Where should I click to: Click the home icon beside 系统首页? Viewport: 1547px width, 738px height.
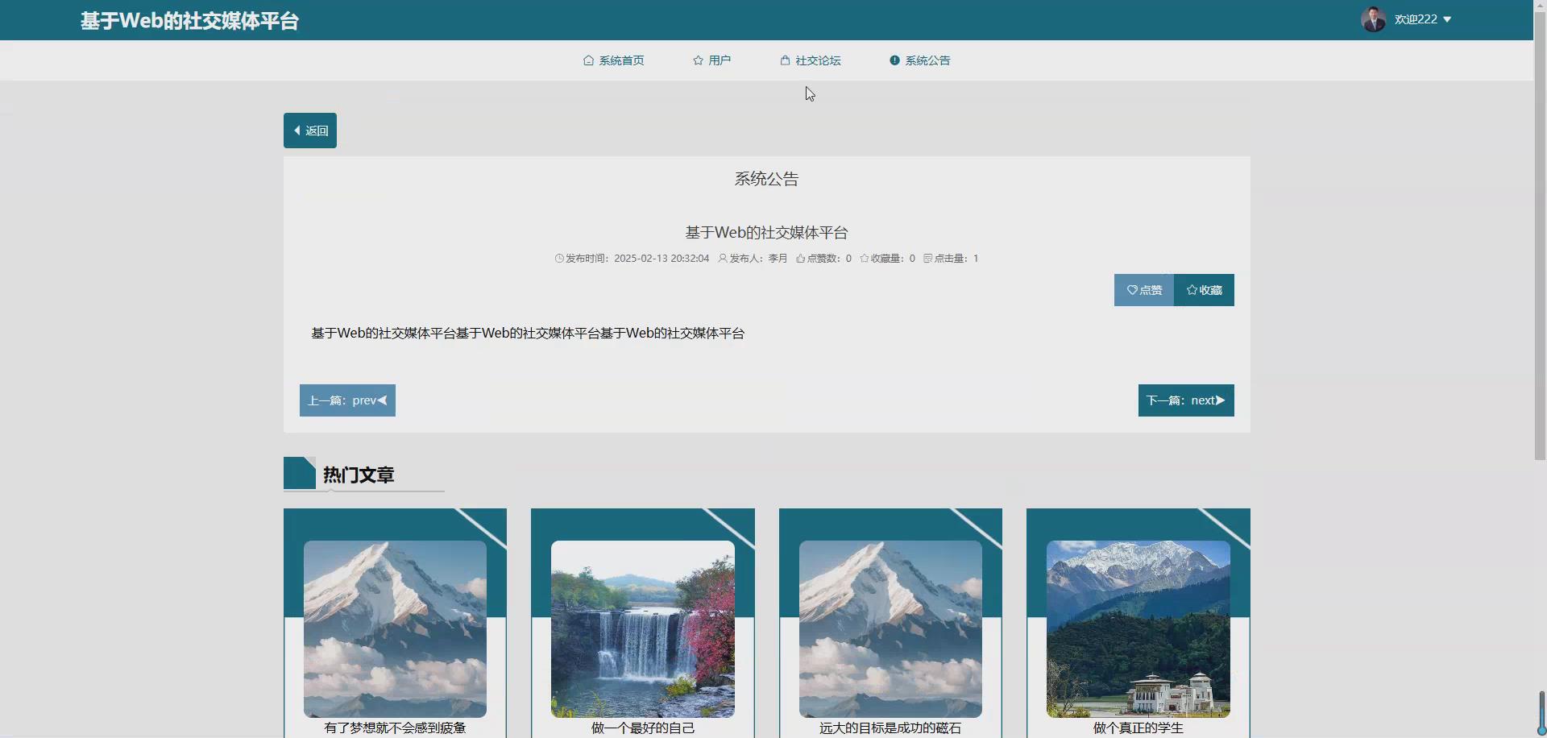587,60
